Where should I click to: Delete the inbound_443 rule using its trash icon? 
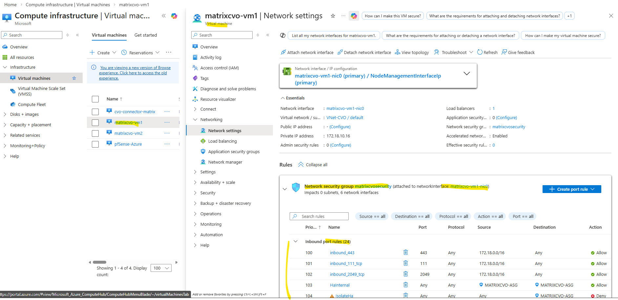click(x=405, y=252)
